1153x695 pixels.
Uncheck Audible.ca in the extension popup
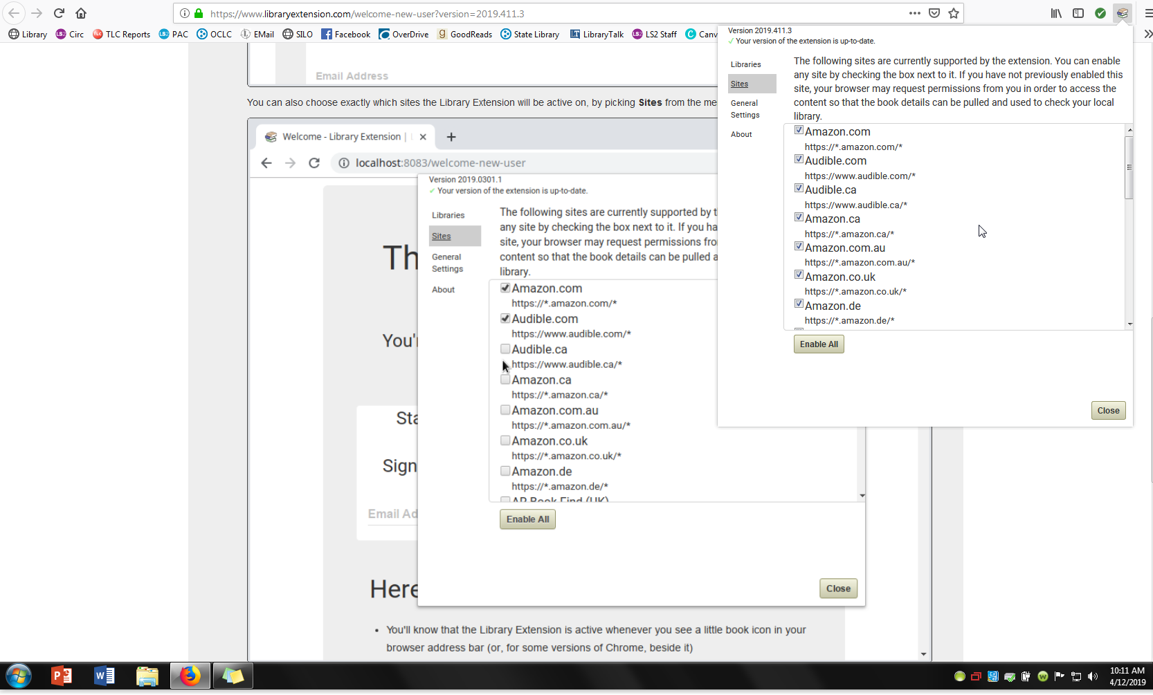tap(799, 188)
